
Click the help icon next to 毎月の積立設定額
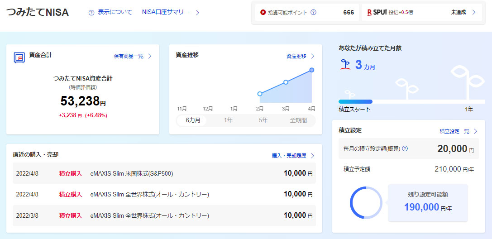pyautogui.click(x=405, y=148)
